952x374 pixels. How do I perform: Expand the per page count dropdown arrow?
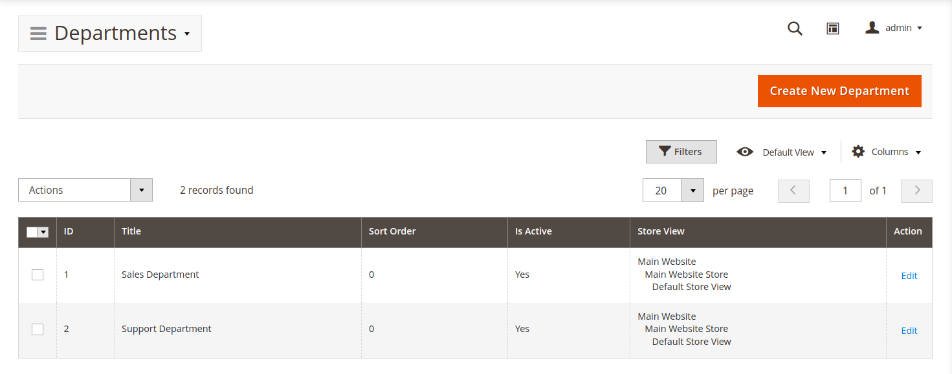click(x=692, y=191)
